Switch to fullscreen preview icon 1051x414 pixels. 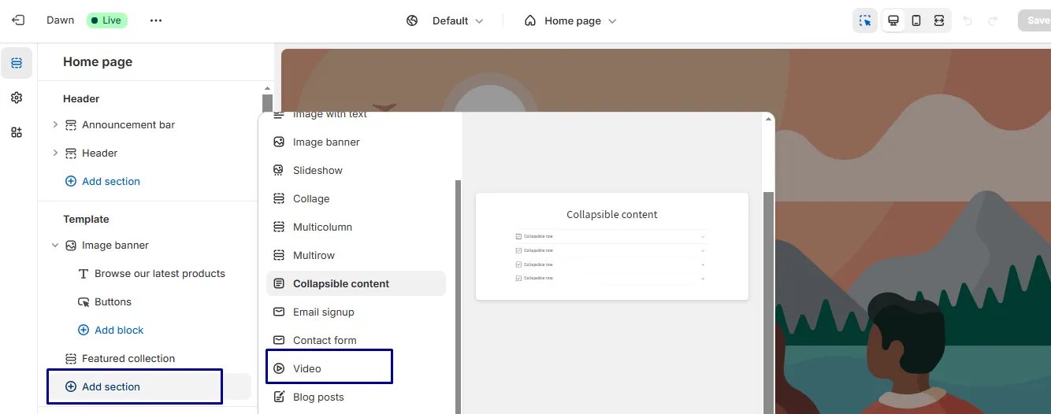tap(939, 20)
